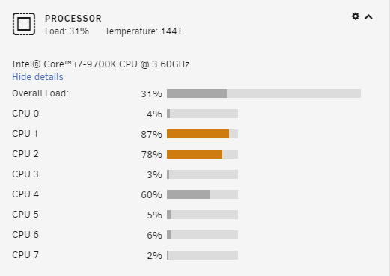This screenshot has height=276, width=390.
Task: Click the Temperature: 144 F readout
Action: (x=144, y=31)
